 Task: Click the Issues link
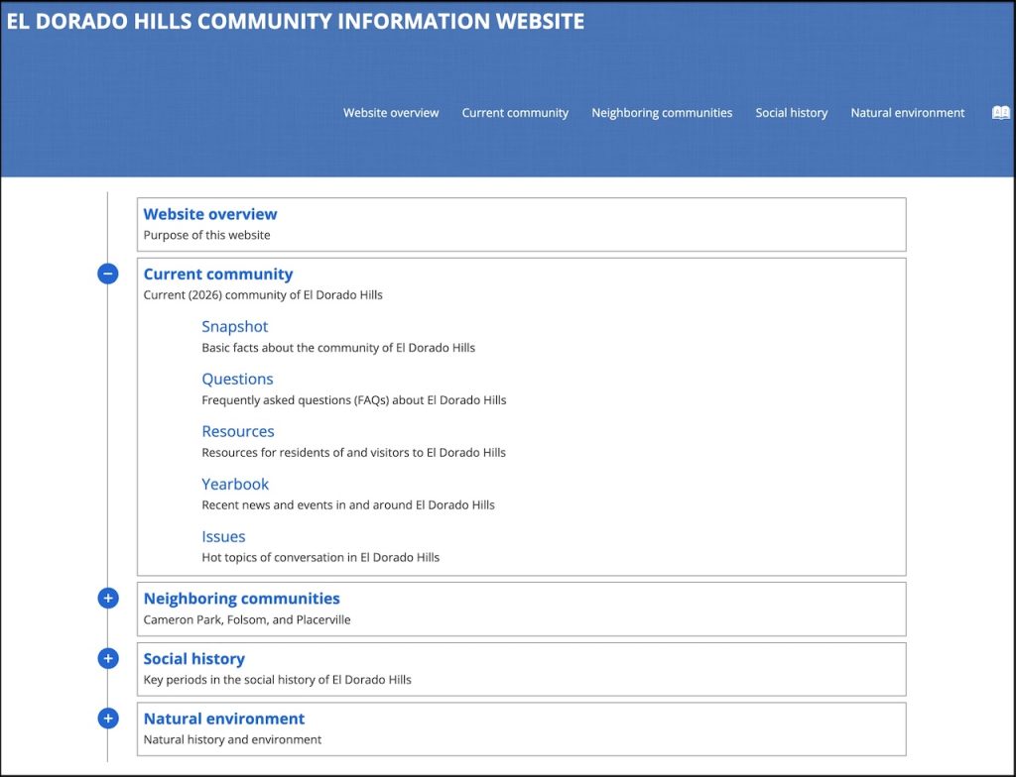tap(223, 537)
